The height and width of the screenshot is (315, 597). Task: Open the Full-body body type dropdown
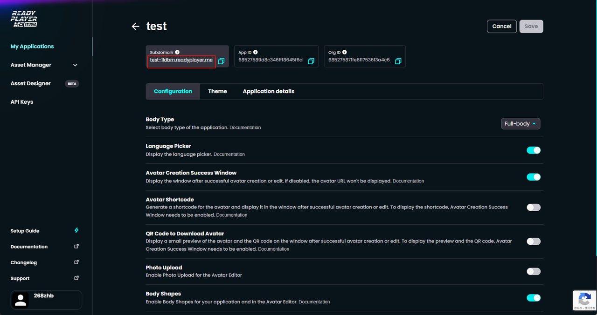521,124
